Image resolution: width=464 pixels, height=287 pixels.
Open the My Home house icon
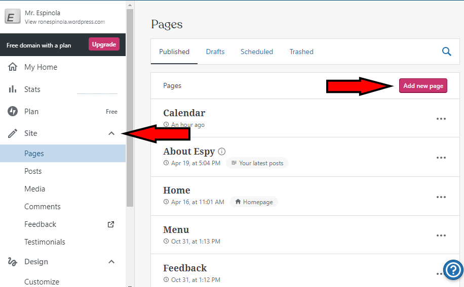click(13, 67)
